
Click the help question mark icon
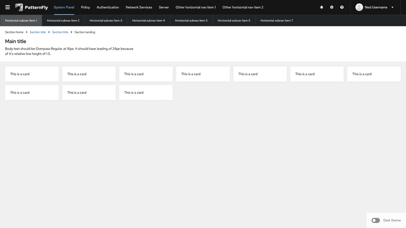342,8
